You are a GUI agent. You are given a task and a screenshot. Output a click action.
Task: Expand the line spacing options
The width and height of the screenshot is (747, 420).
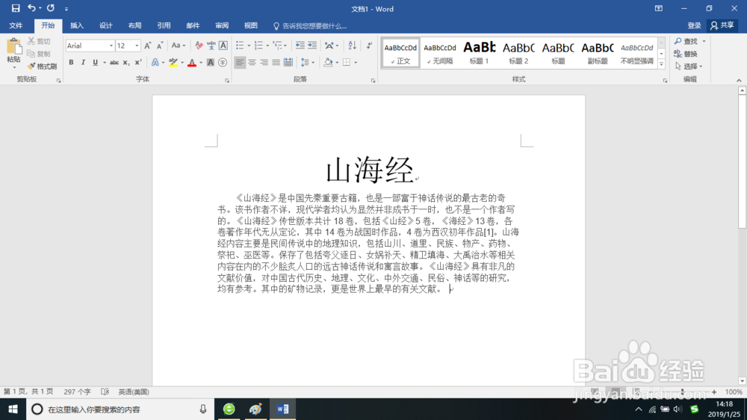click(307, 63)
